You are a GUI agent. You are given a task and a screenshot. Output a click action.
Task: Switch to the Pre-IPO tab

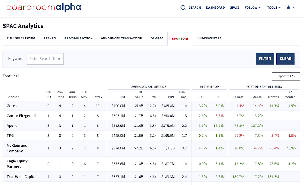[x=50, y=38]
